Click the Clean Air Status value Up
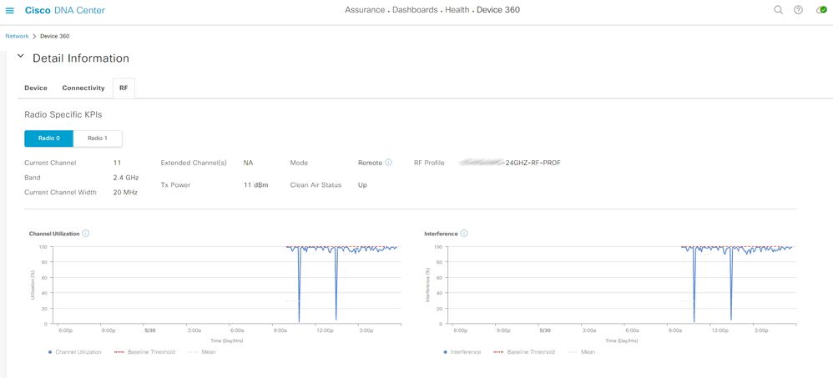Image resolution: width=833 pixels, height=378 pixels. click(x=362, y=185)
